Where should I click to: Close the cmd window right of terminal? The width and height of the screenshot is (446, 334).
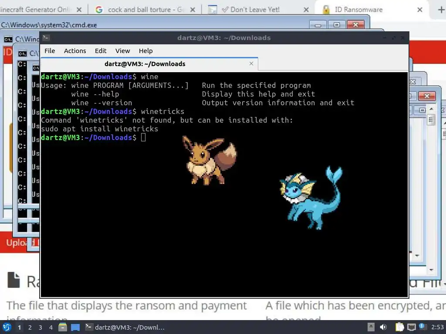tap(427, 96)
